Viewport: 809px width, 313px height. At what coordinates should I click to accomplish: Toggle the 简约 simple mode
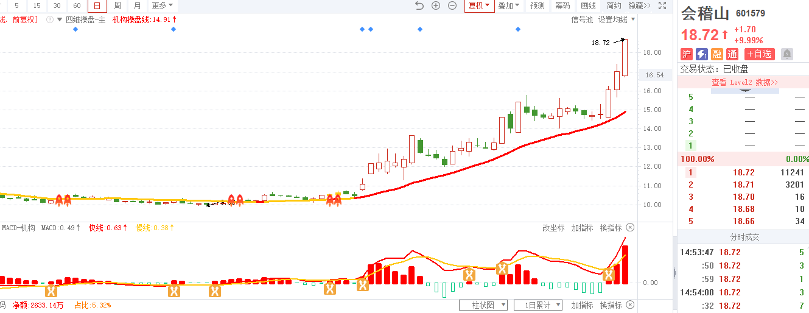[614, 5]
